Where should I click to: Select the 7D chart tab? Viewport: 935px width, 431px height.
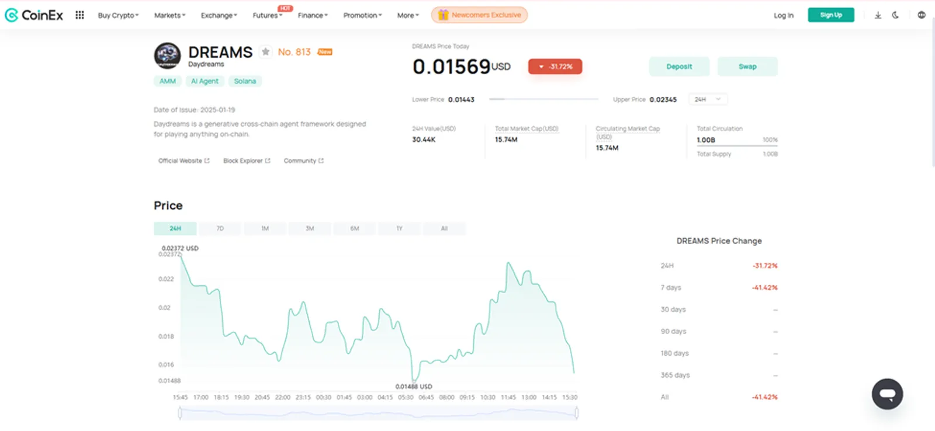click(220, 228)
